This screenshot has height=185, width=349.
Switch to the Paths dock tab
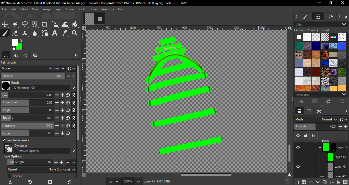click(x=319, y=111)
